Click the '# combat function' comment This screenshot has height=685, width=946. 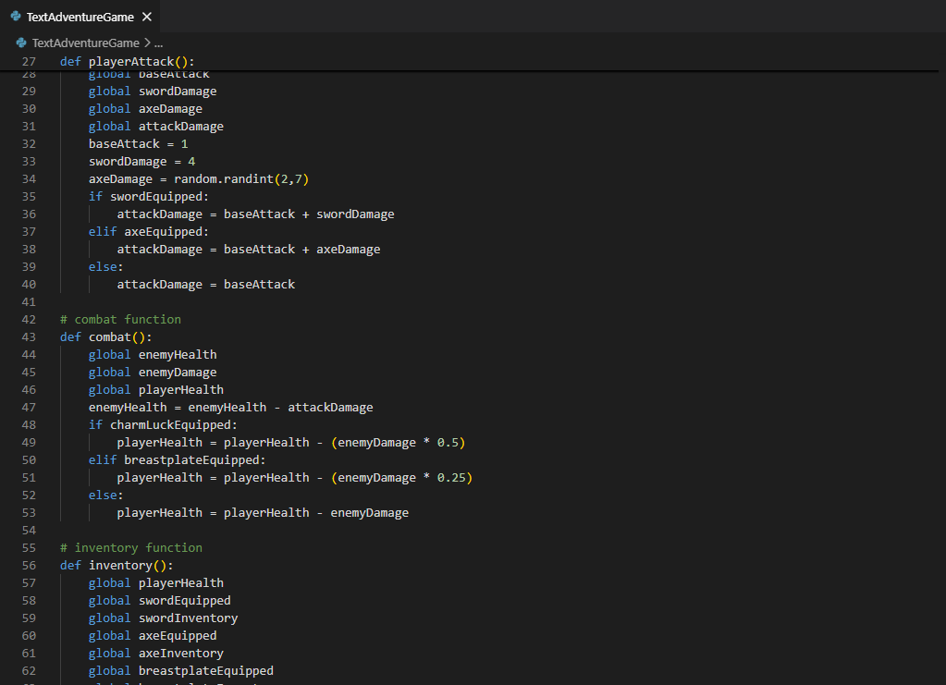tap(120, 319)
